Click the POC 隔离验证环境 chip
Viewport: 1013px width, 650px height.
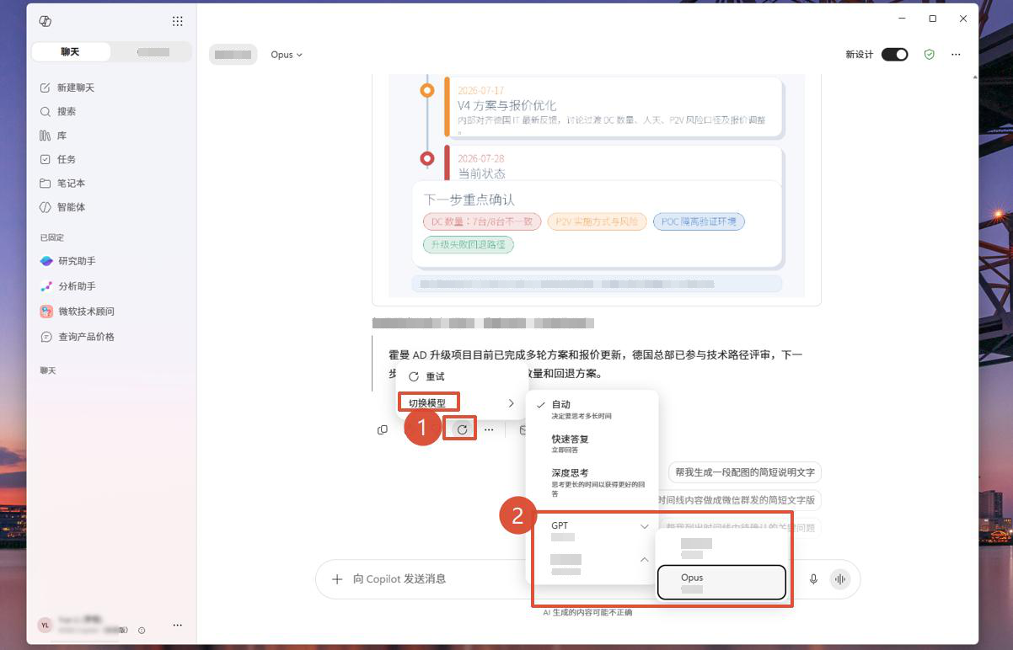[699, 221]
